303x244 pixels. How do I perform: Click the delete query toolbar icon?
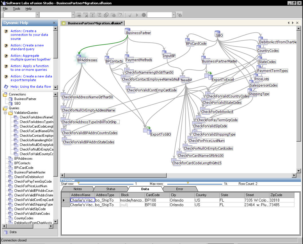click(85, 15)
